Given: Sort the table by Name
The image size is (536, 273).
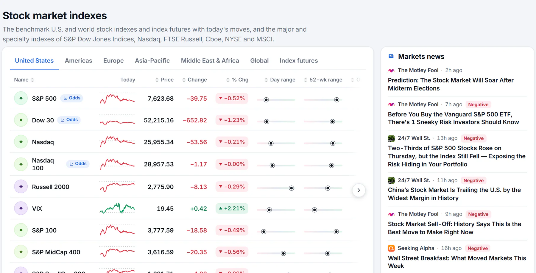Looking at the screenshot, I should (24, 80).
